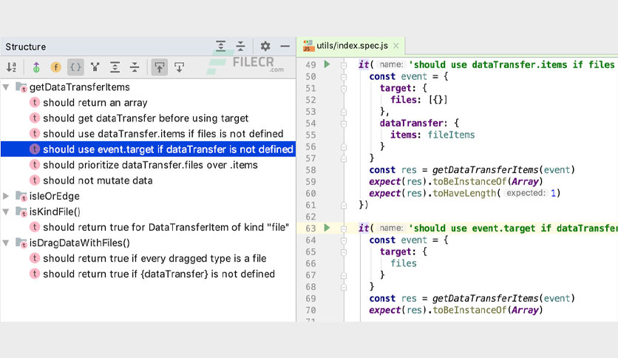Image resolution: width=618 pixels, height=358 pixels.
Task: Toggle Show Fields orange f icon
Action: [56, 67]
